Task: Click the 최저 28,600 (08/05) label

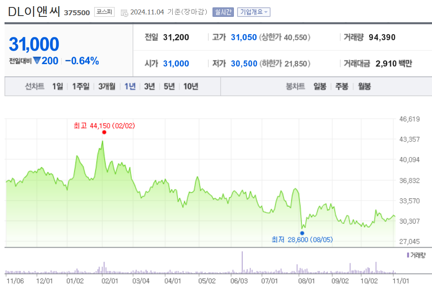Action: pos(302,240)
